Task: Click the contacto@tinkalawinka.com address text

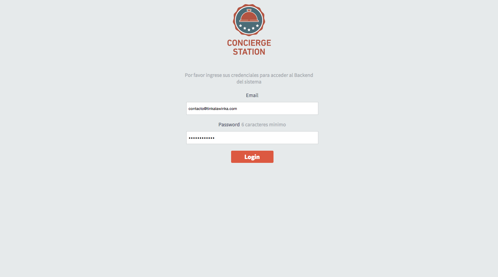Action: [x=213, y=109]
